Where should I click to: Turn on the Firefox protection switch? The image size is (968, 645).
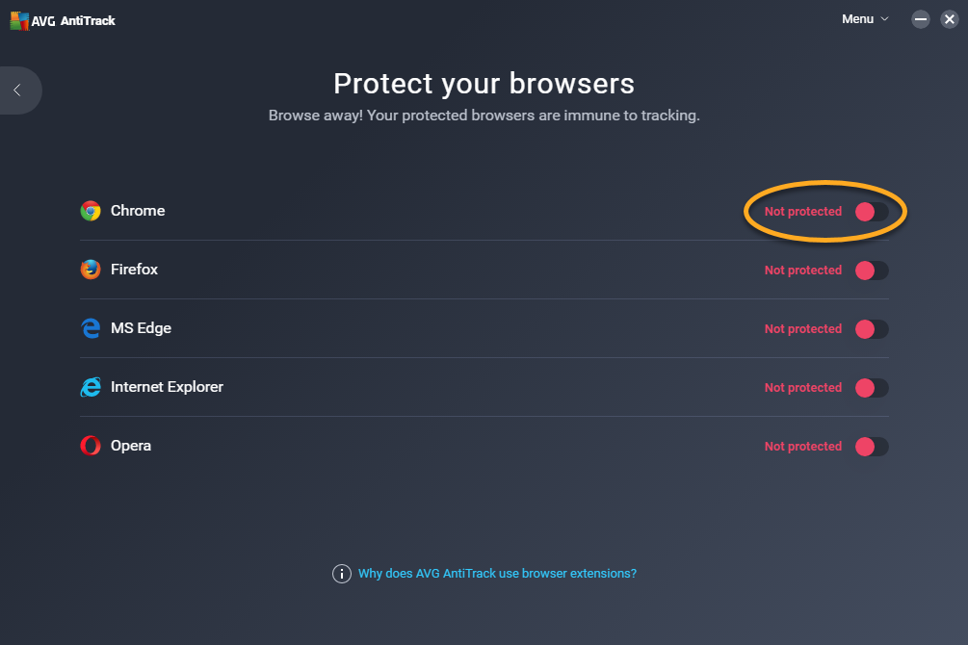[872, 271]
